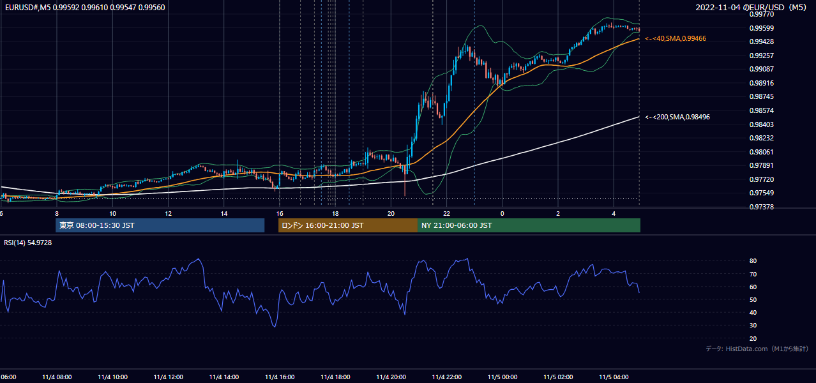Image resolution: width=816 pixels, height=383 pixels.
Task: Click the 11/4 14:00 time label
Action: 224,377
